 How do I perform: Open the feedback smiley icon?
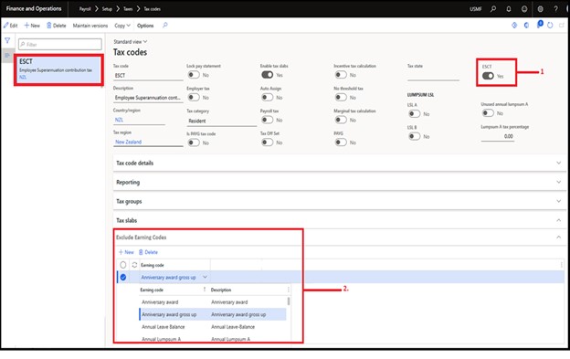point(524,9)
